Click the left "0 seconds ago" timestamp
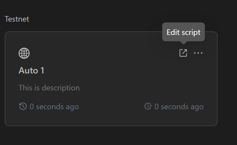Image resolution: width=237 pixels, height=145 pixels. [x=54, y=107]
